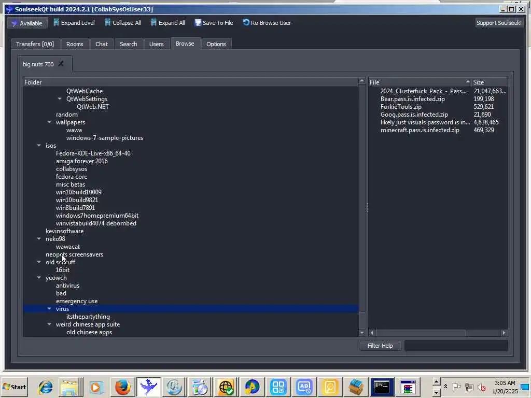Switch to the Rooms tab

click(75, 44)
